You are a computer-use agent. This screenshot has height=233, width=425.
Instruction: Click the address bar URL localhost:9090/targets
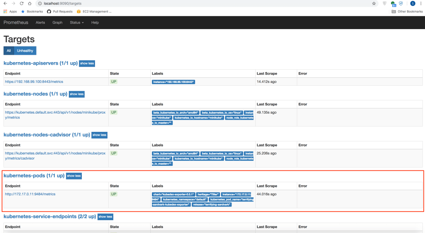click(x=63, y=3)
